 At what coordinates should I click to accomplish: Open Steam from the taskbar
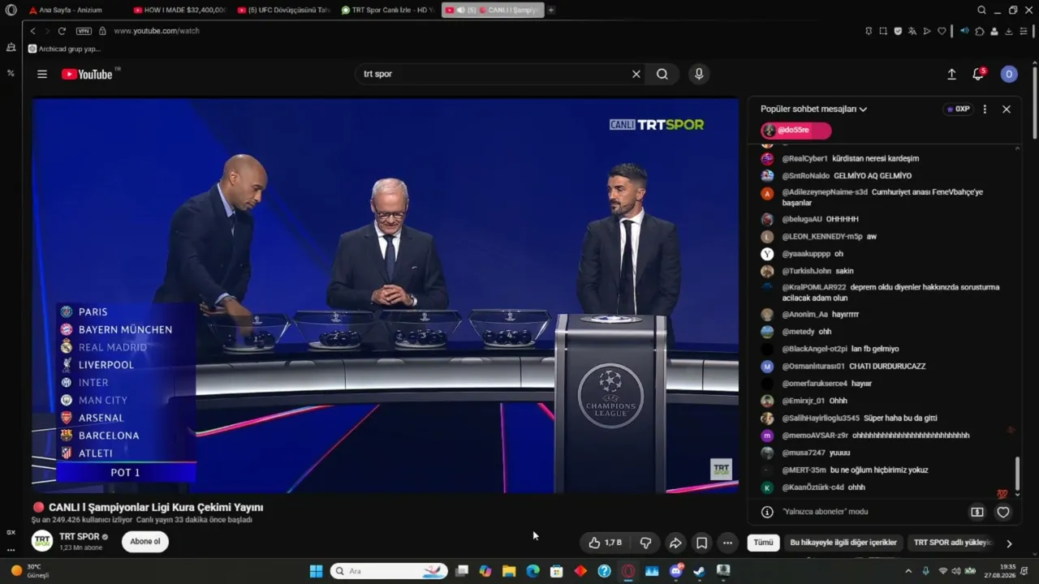pyautogui.click(x=699, y=571)
